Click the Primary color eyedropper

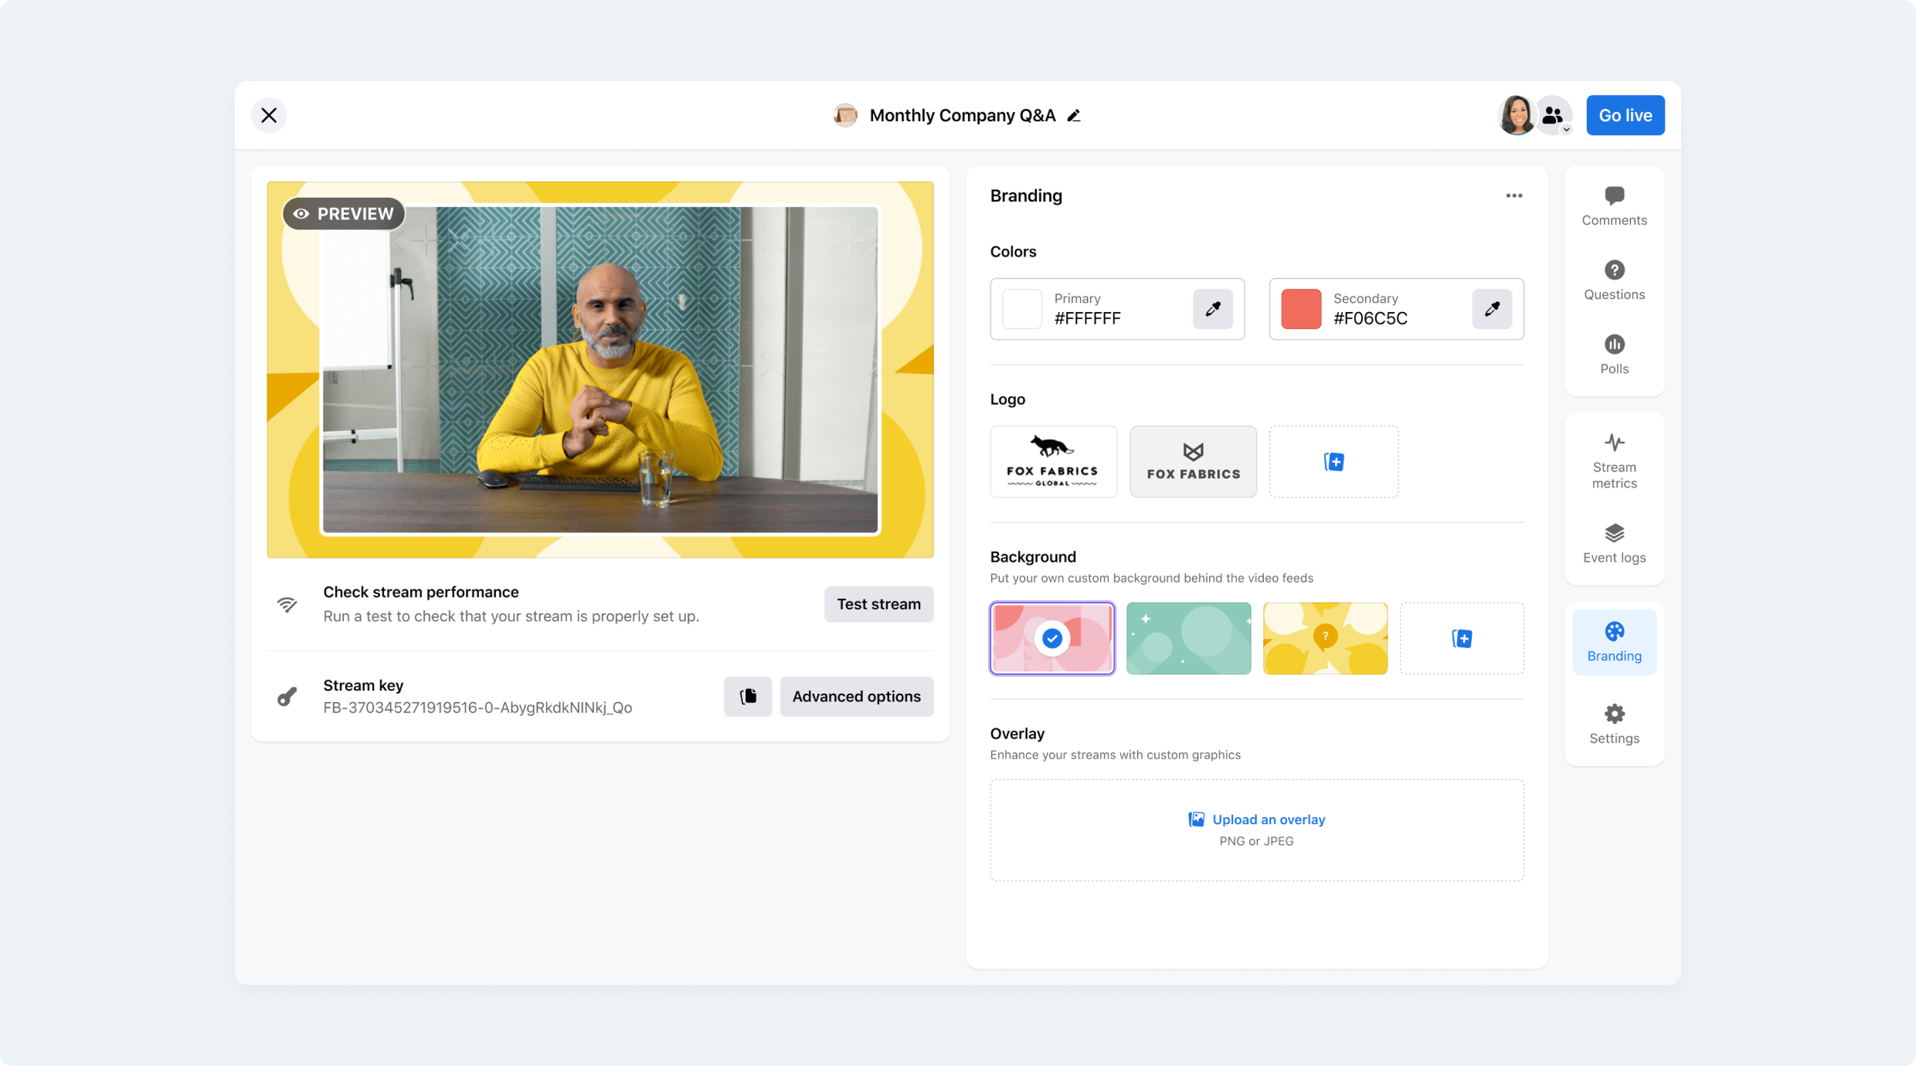[1212, 309]
